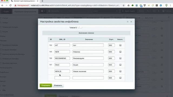Image resolution: width=173 pixels, height=97 pixels.
Task: Bookmark this page with the star icon
Action: pos(124,5)
